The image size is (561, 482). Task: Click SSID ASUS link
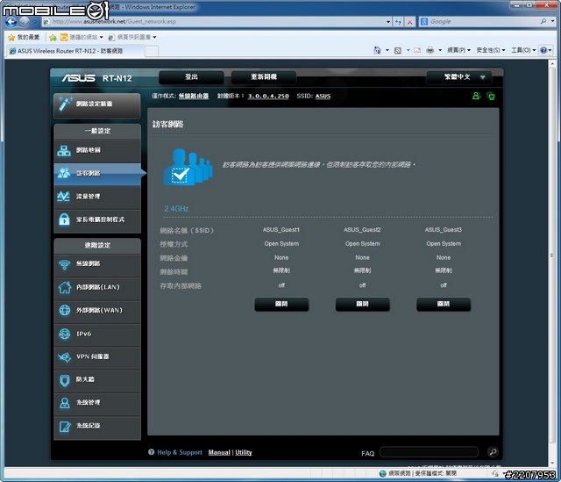[x=323, y=96]
